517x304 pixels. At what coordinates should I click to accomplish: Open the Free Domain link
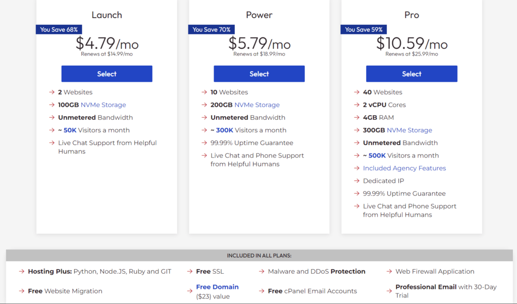[x=217, y=287]
